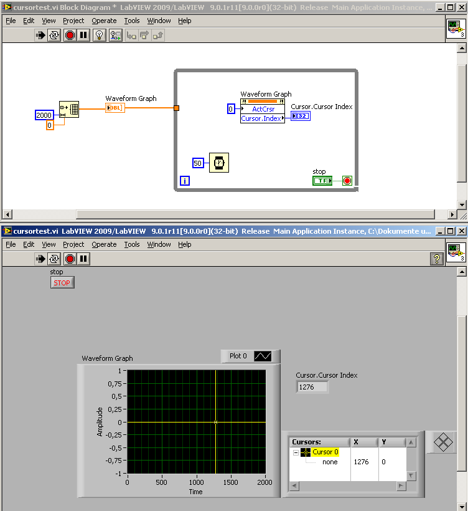Click the while loop stop condition terminal
The image size is (468, 511).
coord(347,181)
